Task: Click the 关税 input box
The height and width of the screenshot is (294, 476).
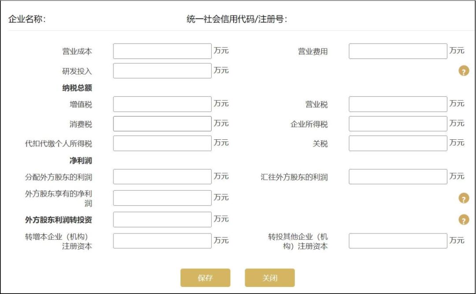Action: 398,142
